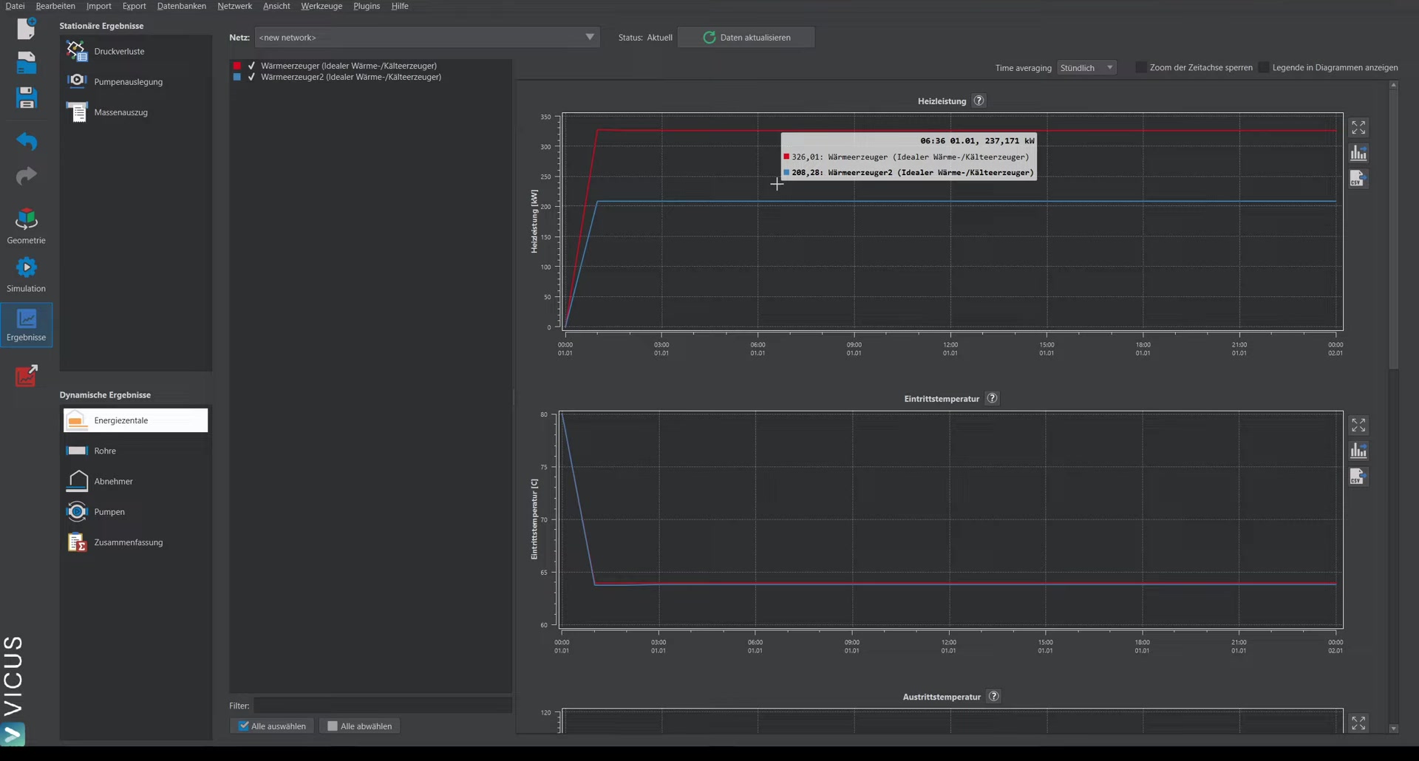The width and height of the screenshot is (1419, 761).
Task: Click the red external chart icon
Action: (x=27, y=375)
